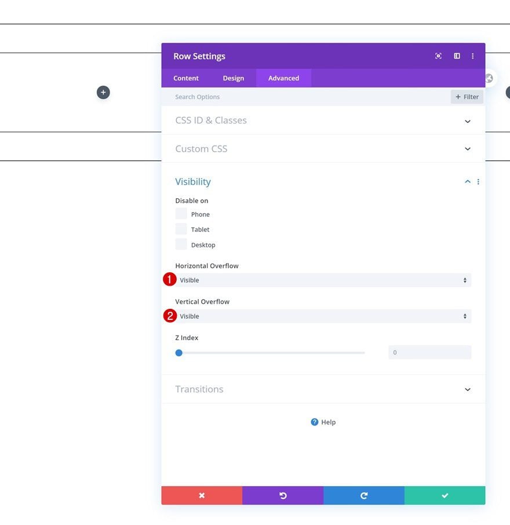Click the Z Index slider handle
This screenshot has width=510, height=525.
(179, 352)
